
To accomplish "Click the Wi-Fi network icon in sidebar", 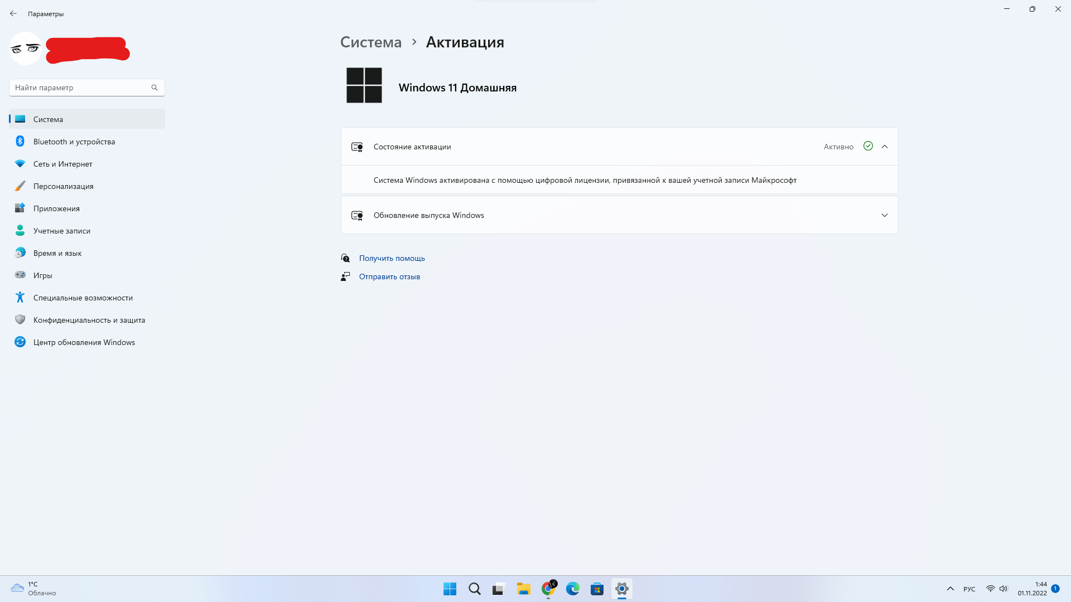I will pos(20,163).
